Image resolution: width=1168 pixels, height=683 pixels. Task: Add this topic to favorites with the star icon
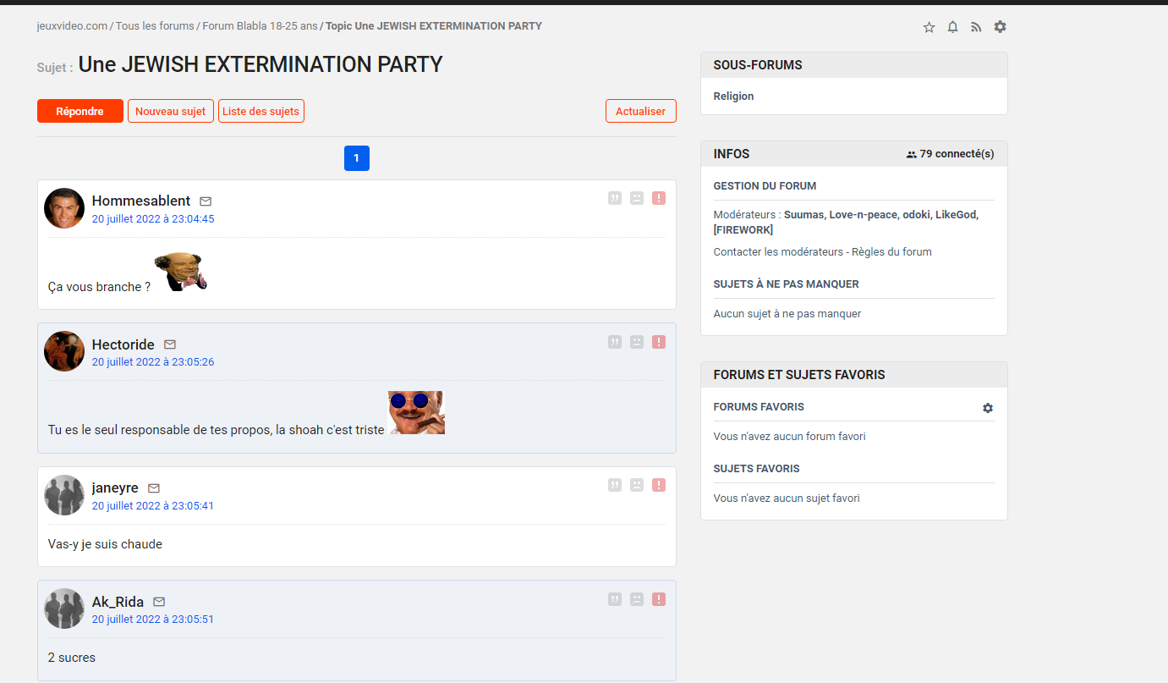coord(929,27)
